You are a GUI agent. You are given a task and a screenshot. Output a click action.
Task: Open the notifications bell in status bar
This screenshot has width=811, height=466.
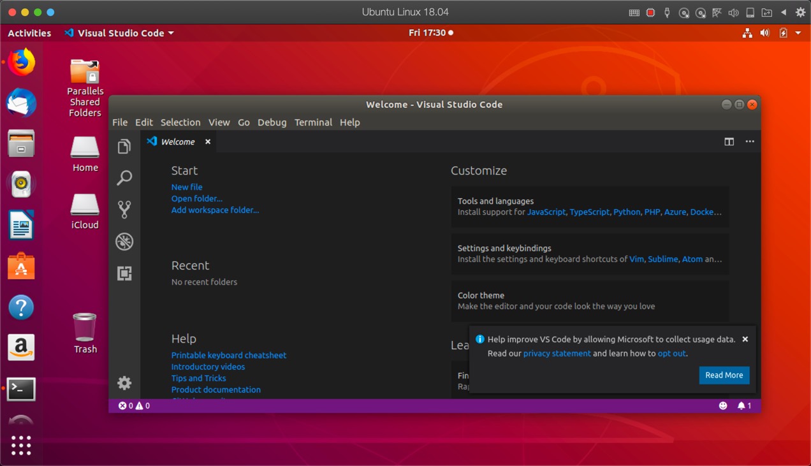click(744, 405)
